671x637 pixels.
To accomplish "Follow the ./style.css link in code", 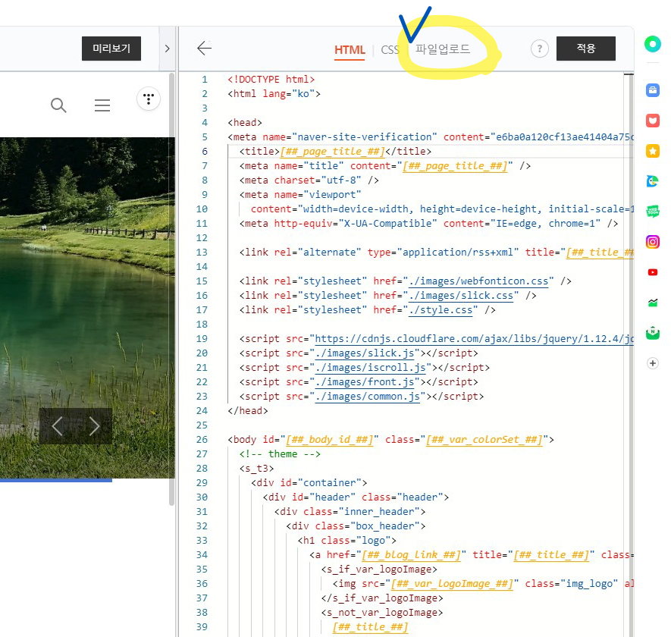I will click(441, 310).
